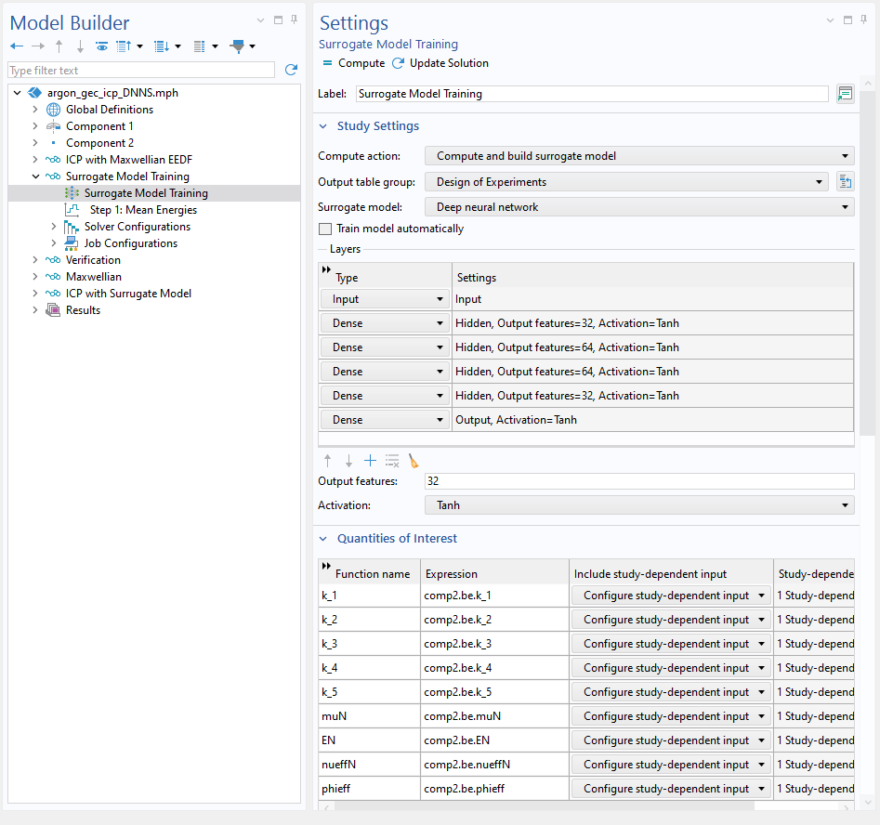Image resolution: width=880 pixels, height=825 pixels.
Task: Click the add table icon beside Output table group
Action: (845, 182)
